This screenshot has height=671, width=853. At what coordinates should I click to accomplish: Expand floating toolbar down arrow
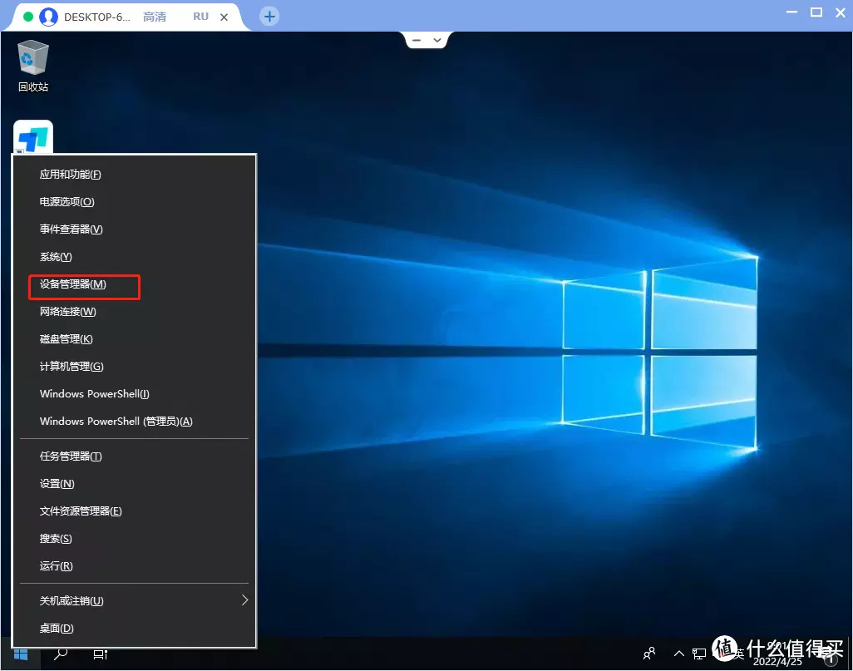point(436,40)
